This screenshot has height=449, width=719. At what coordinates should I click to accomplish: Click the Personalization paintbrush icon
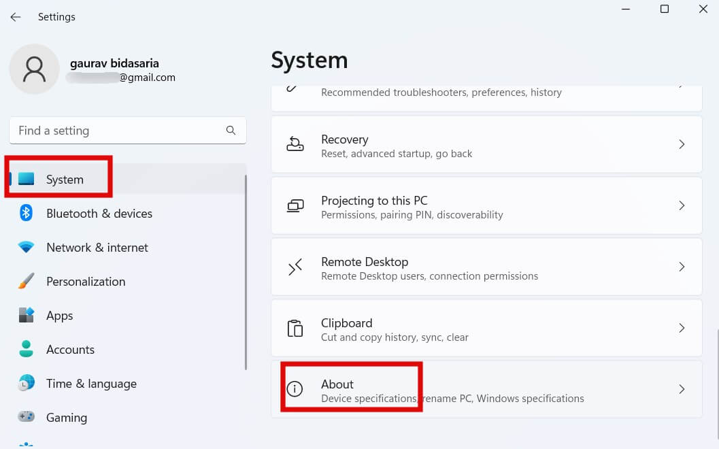tap(27, 282)
